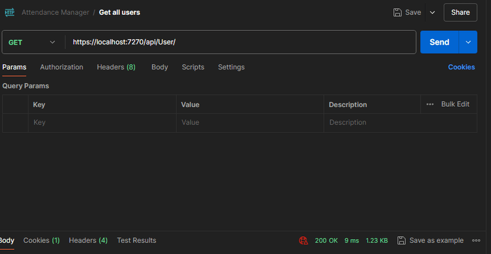Click the Save as example disk icon
This screenshot has width=491, height=254.
click(401, 240)
